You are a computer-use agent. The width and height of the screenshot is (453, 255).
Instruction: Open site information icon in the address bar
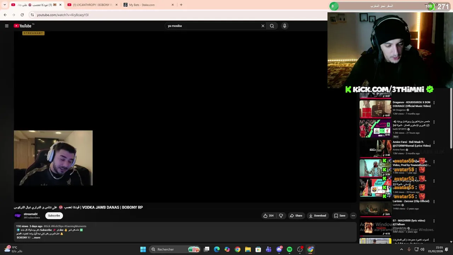pos(32,15)
